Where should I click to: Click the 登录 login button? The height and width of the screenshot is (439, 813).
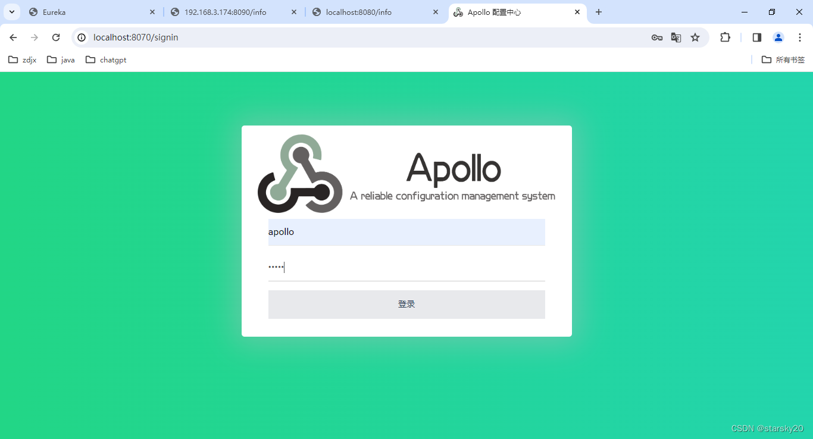406,304
